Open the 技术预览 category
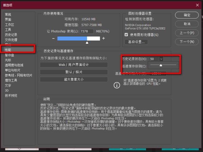Viewport: 203px width, 152px height. [11, 96]
